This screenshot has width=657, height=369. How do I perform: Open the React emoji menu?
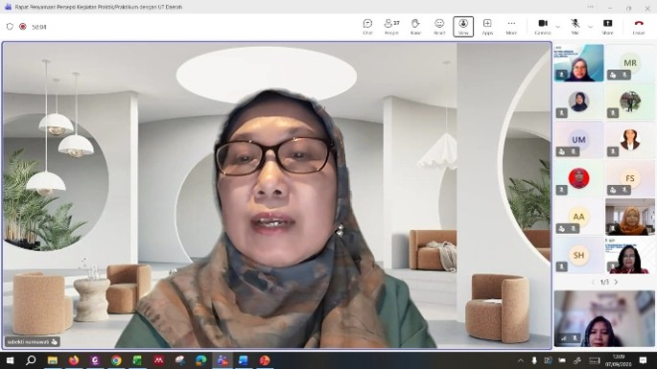[x=439, y=27]
